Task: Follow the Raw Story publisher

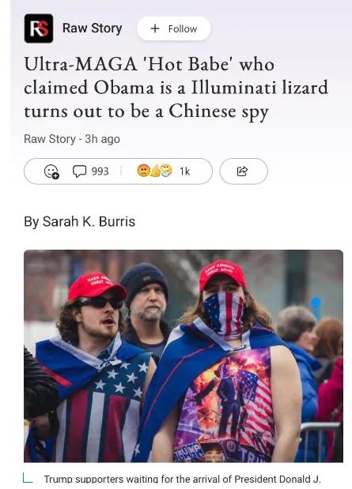Action: 174,28
